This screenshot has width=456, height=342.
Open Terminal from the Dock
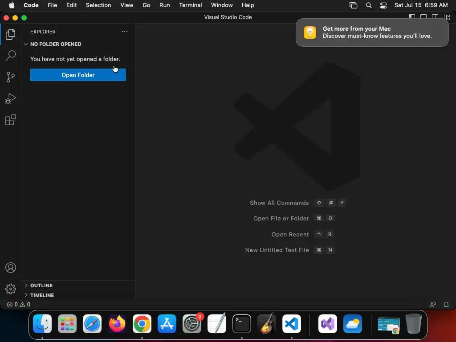[242, 324]
